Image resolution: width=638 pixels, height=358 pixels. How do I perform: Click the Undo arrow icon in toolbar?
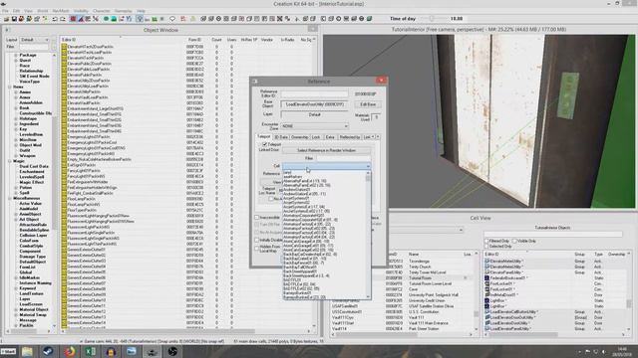coord(55,19)
